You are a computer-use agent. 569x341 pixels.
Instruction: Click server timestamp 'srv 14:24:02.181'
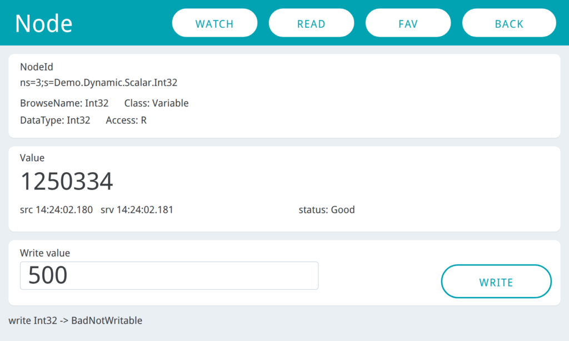click(137, 210)
